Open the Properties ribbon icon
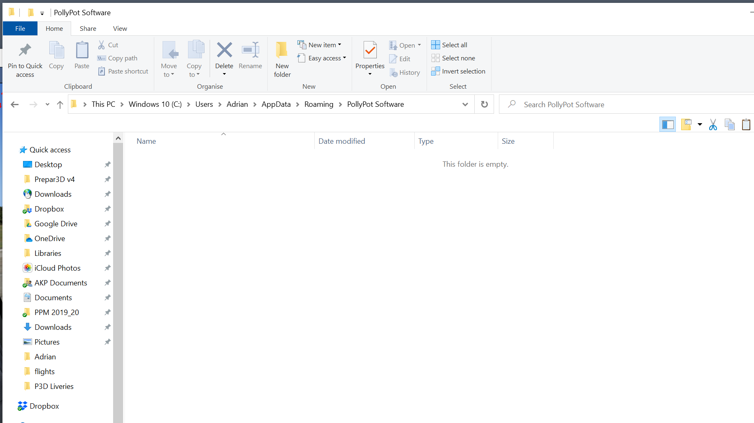 370,51
